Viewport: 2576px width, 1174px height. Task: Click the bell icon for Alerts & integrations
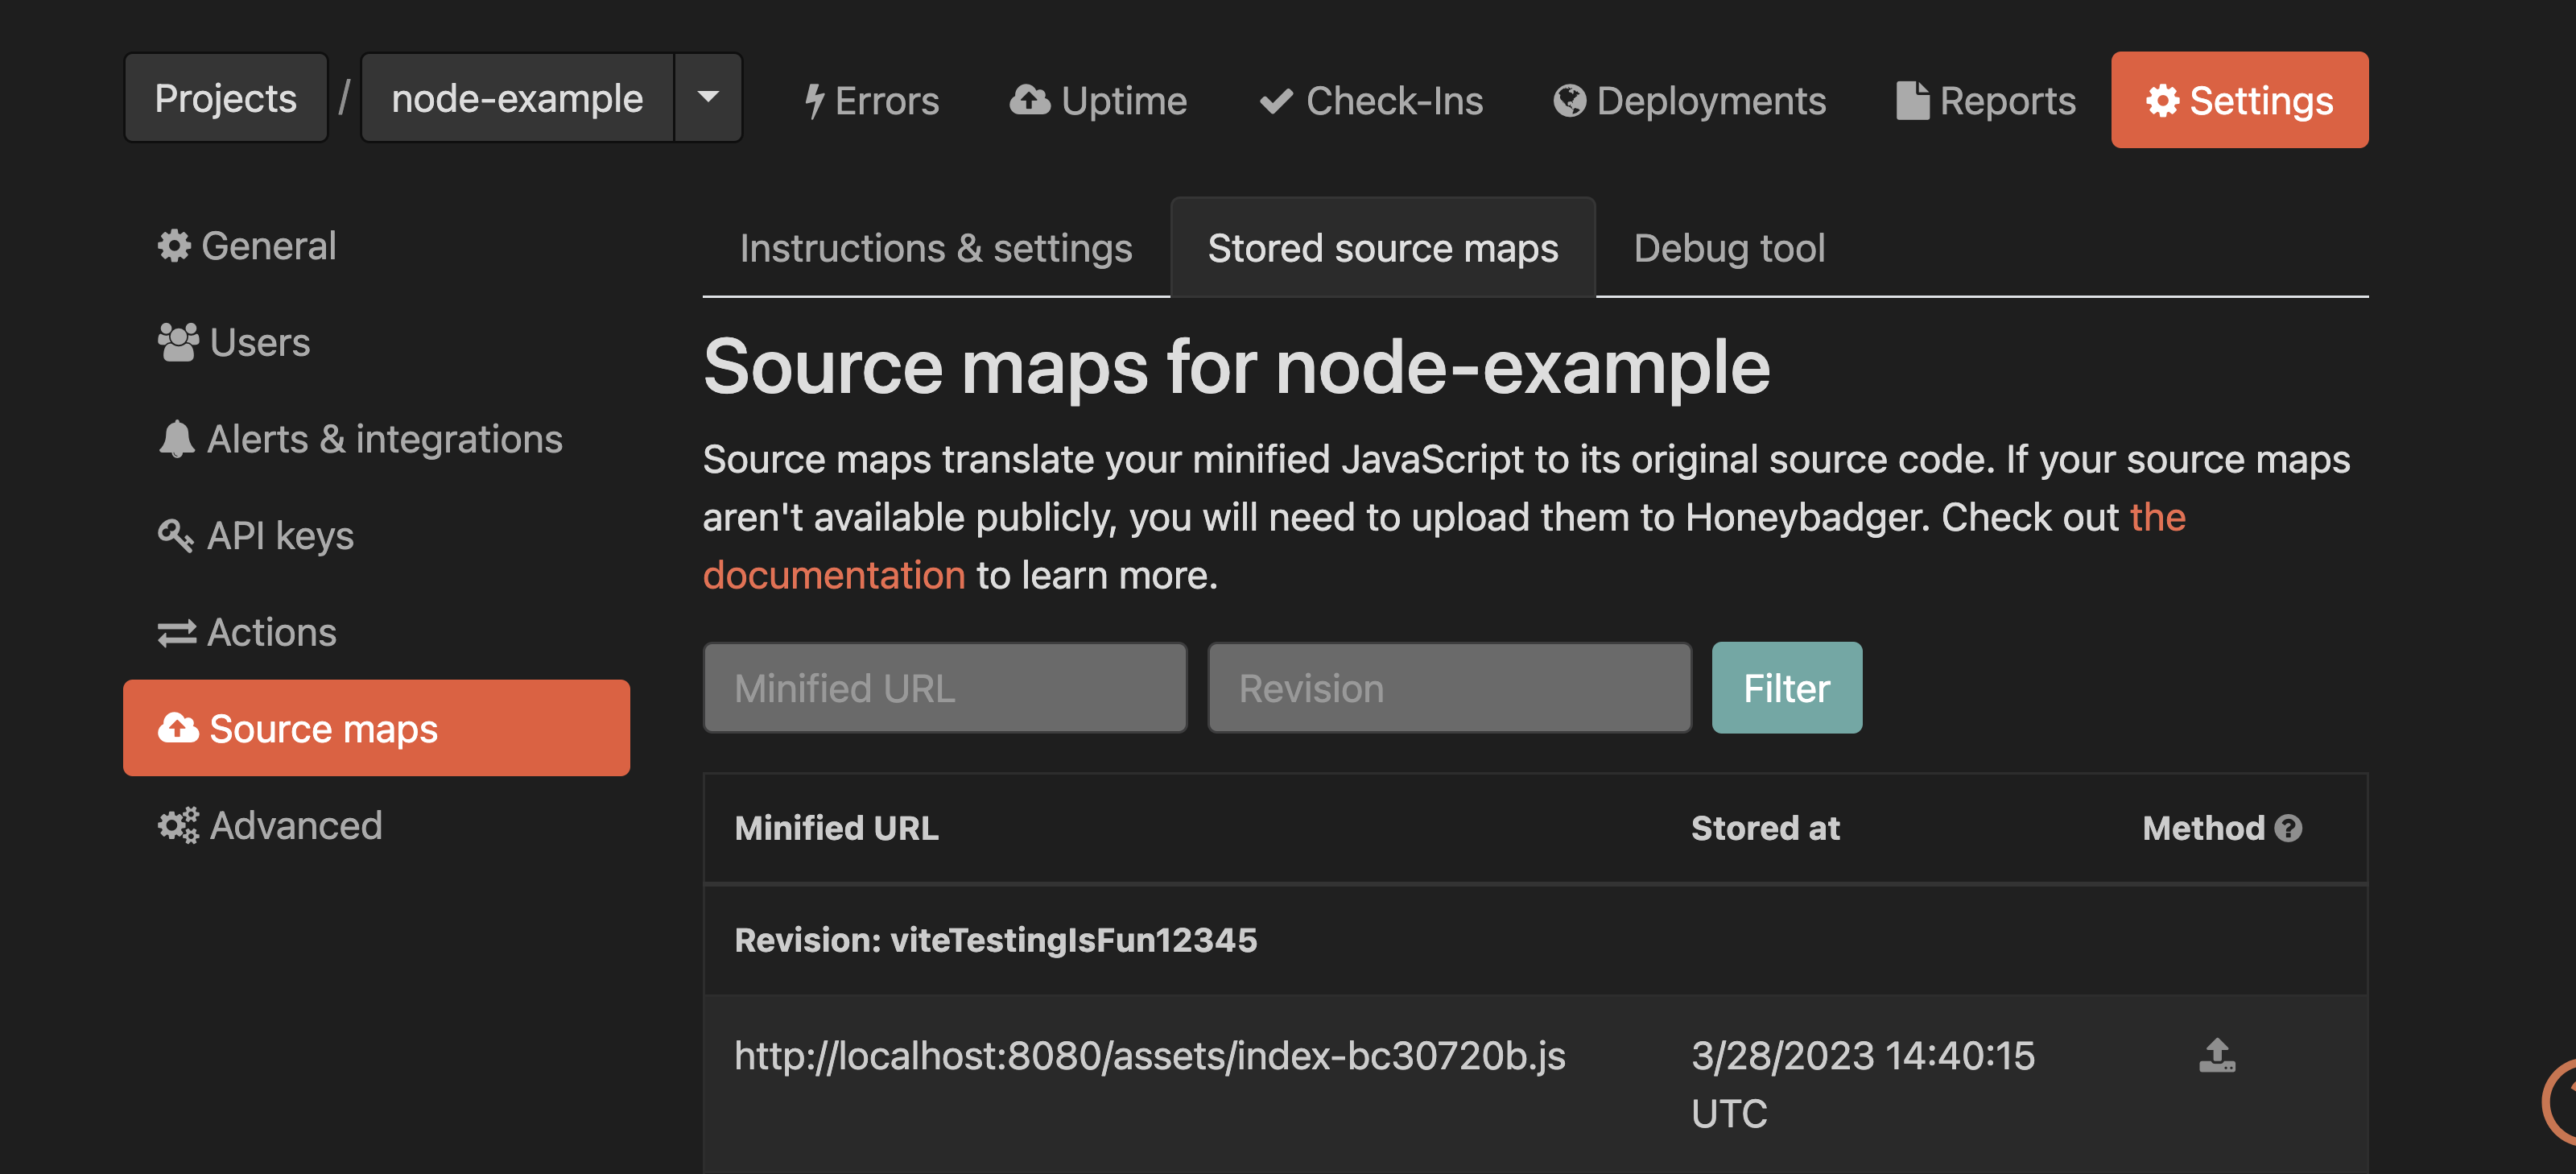176,438
